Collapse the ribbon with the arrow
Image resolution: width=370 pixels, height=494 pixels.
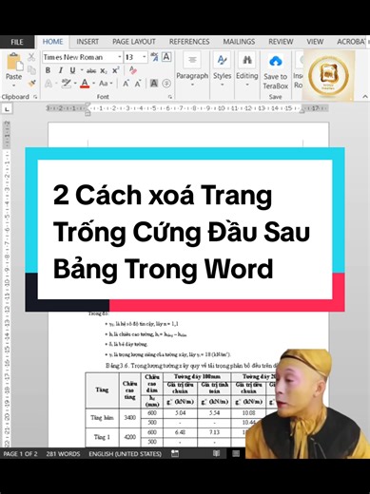pos(365,97)
